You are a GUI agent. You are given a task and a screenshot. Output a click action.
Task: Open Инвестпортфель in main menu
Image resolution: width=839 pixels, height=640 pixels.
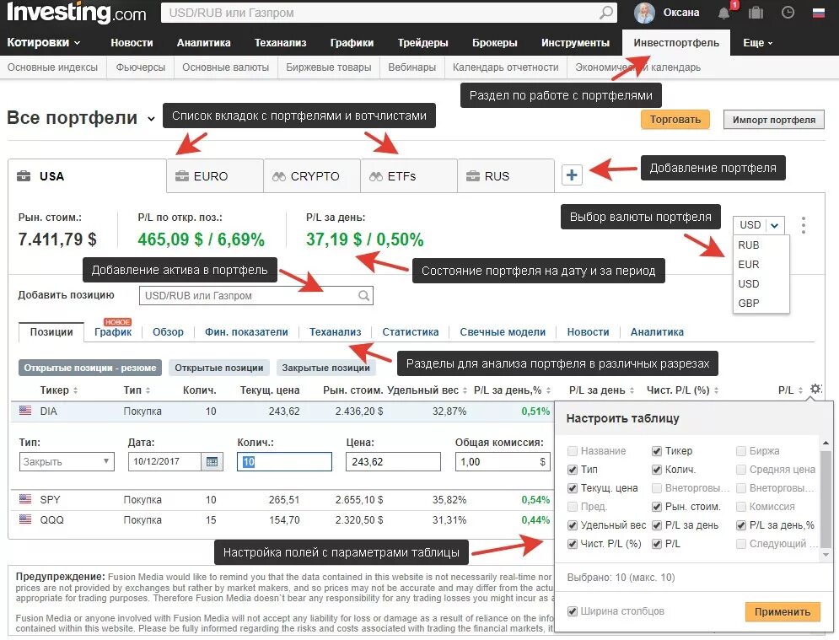pyautogui.click(x=675, y=43)
